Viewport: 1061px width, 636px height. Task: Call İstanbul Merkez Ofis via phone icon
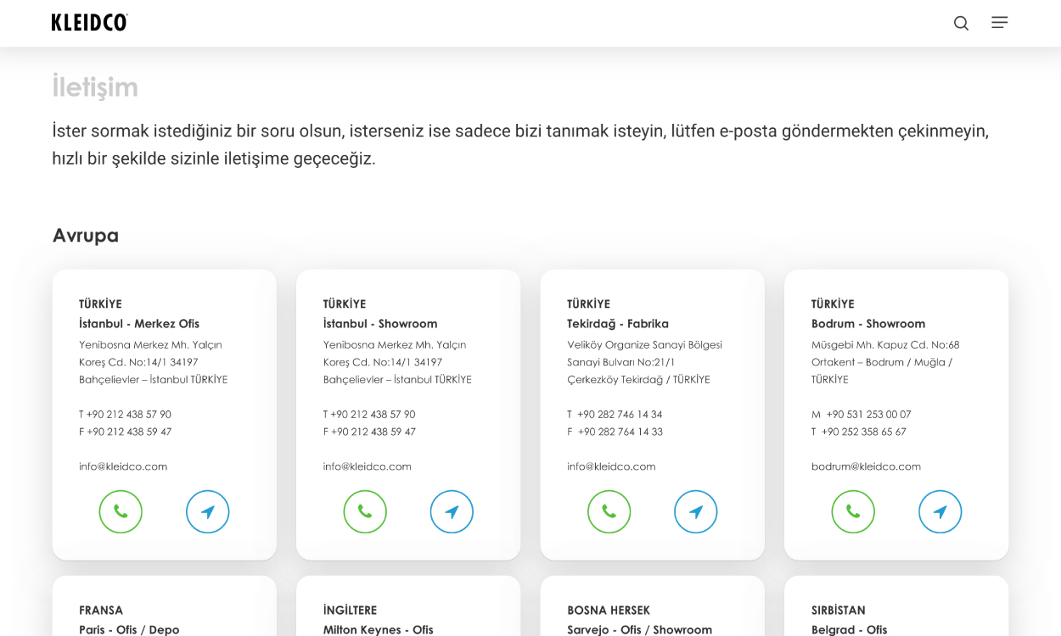pyautogui.click(x=121, y=511)
